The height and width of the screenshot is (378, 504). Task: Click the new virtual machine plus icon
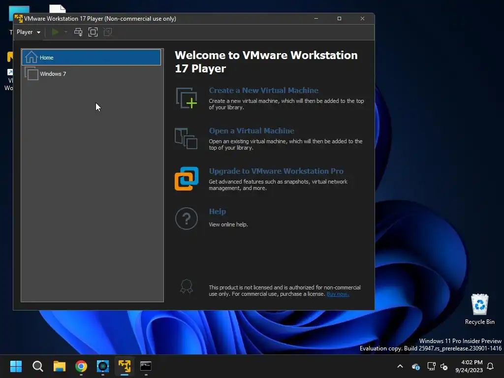[x=187, y=98]
